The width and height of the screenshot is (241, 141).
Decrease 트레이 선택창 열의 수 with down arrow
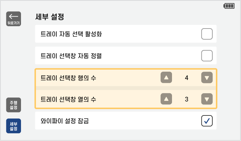207,99
